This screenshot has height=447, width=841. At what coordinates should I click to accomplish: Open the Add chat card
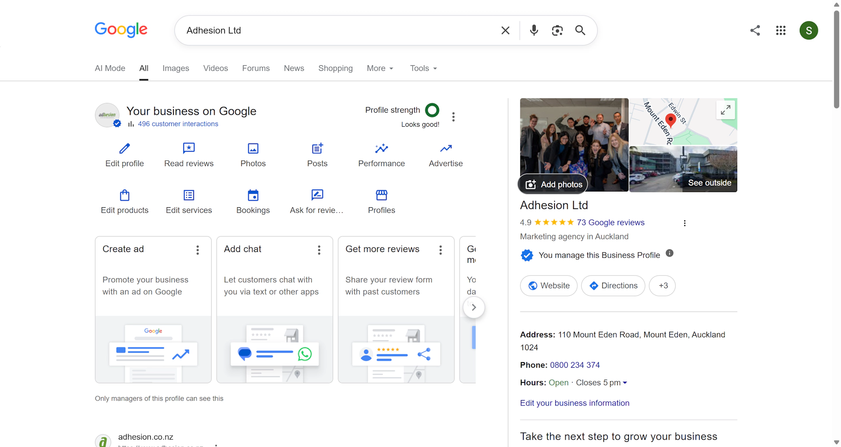[275, 310]
